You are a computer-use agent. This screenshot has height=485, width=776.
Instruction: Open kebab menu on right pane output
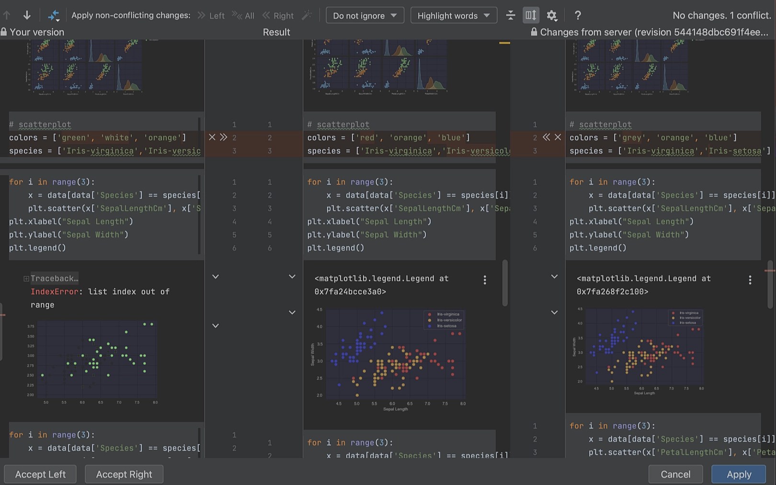tap(750, 280)
